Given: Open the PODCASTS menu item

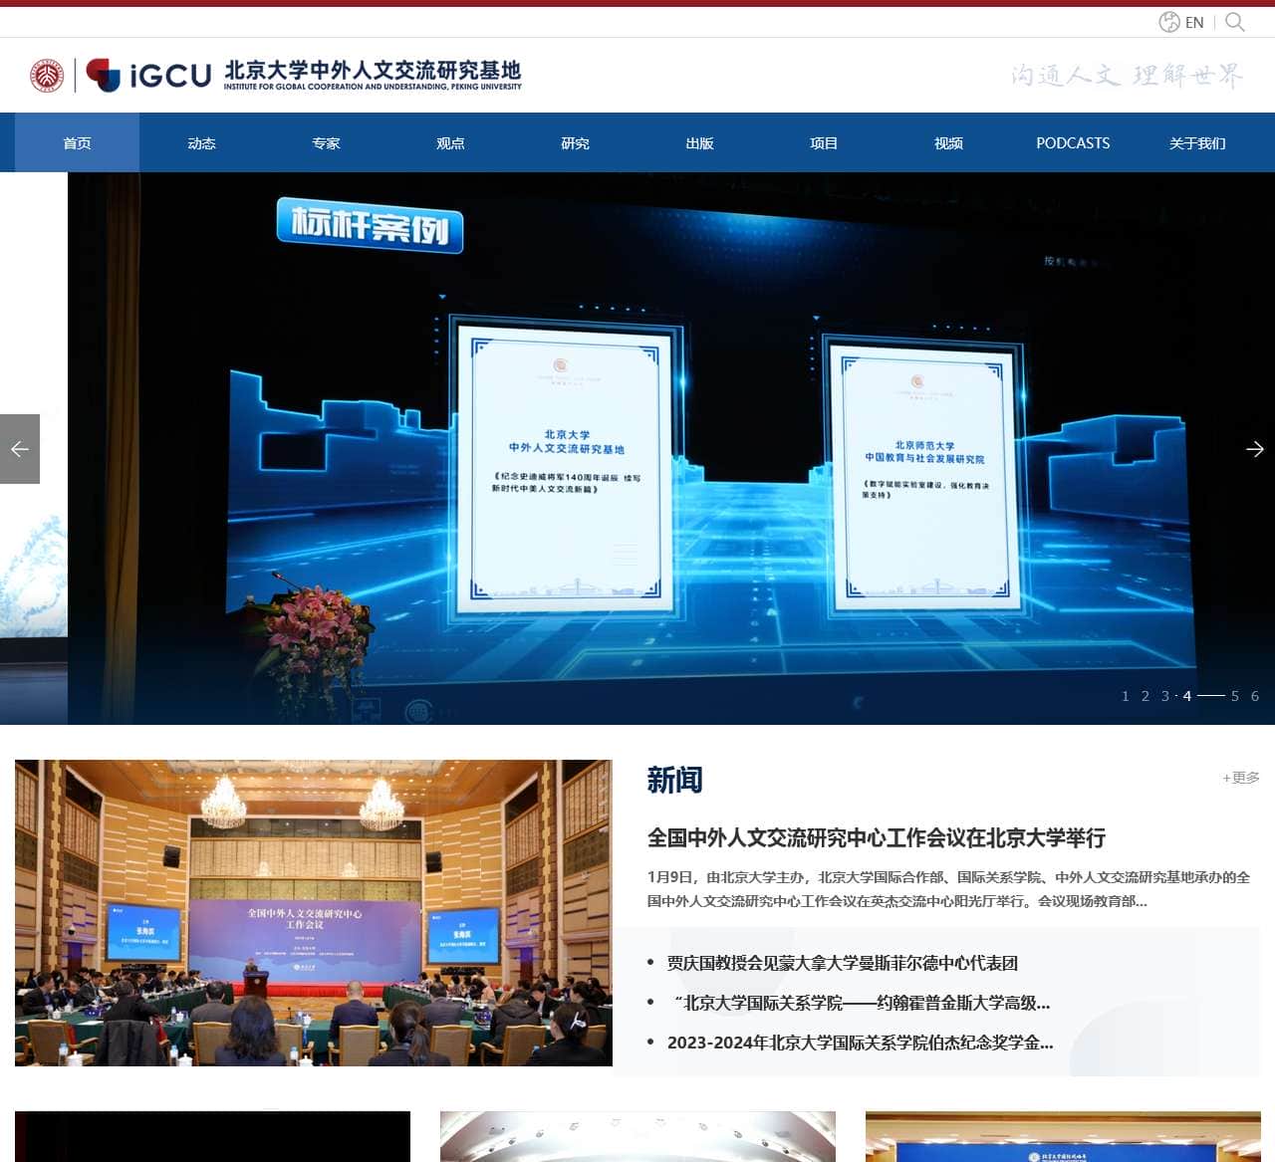Looking at the screenshot, I should [x=1073, y=142].
